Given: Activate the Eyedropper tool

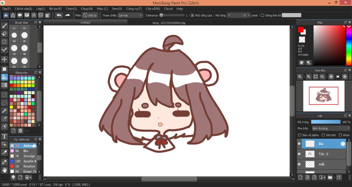Looking at the screenshot, I should pyautogui.click(x=4, y=162).
